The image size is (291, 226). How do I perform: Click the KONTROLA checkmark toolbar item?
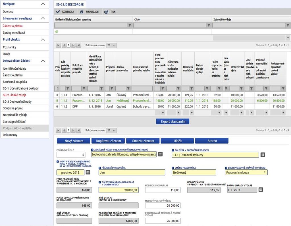pyautogui.click(x=65, y=12)
